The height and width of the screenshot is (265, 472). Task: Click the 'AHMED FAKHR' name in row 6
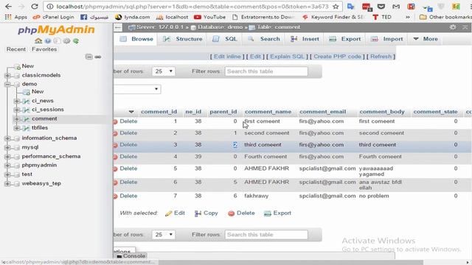point(266,182)
